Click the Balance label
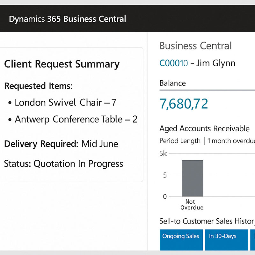The image size is (255, 255). click(172, 83)
